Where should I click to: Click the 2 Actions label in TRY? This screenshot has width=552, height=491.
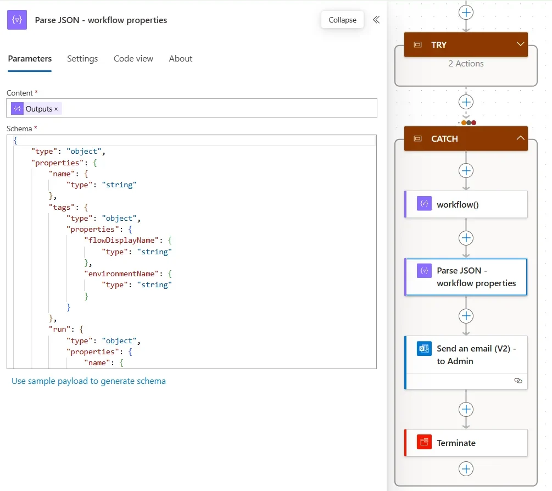click(466, 64)
